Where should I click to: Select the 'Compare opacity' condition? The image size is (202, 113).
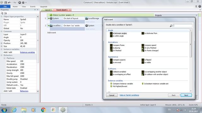click(x=118, y=60)
